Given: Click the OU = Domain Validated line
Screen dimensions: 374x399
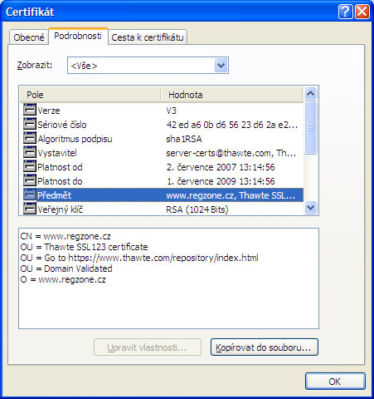Looking at the screenshot, I should (66, 268).
